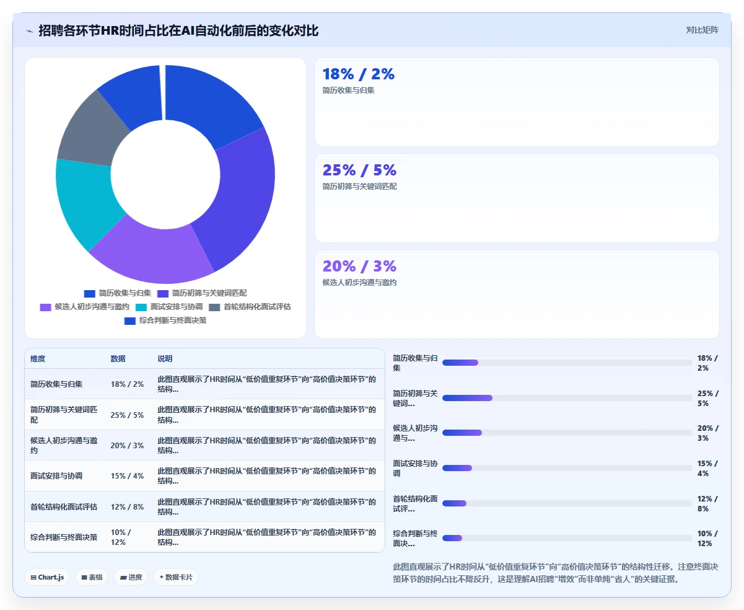Image resolution: width=744 pixels, height=610 pixels.
Task: Click table cell 简历收集与归集 in 维度 column
Action: 56,384
